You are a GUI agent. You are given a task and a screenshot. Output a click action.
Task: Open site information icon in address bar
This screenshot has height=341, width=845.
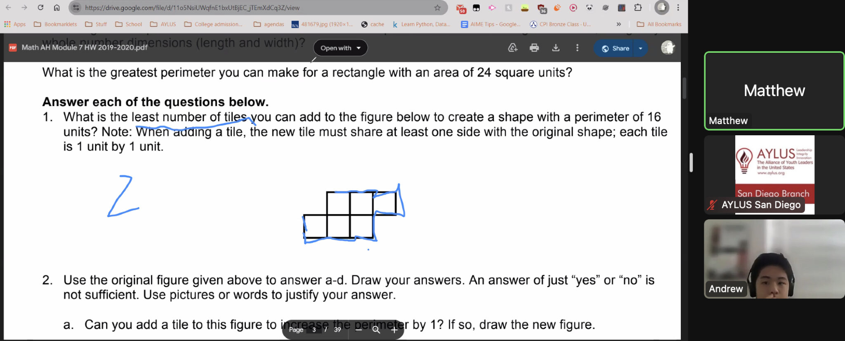[x=76, y=7]
